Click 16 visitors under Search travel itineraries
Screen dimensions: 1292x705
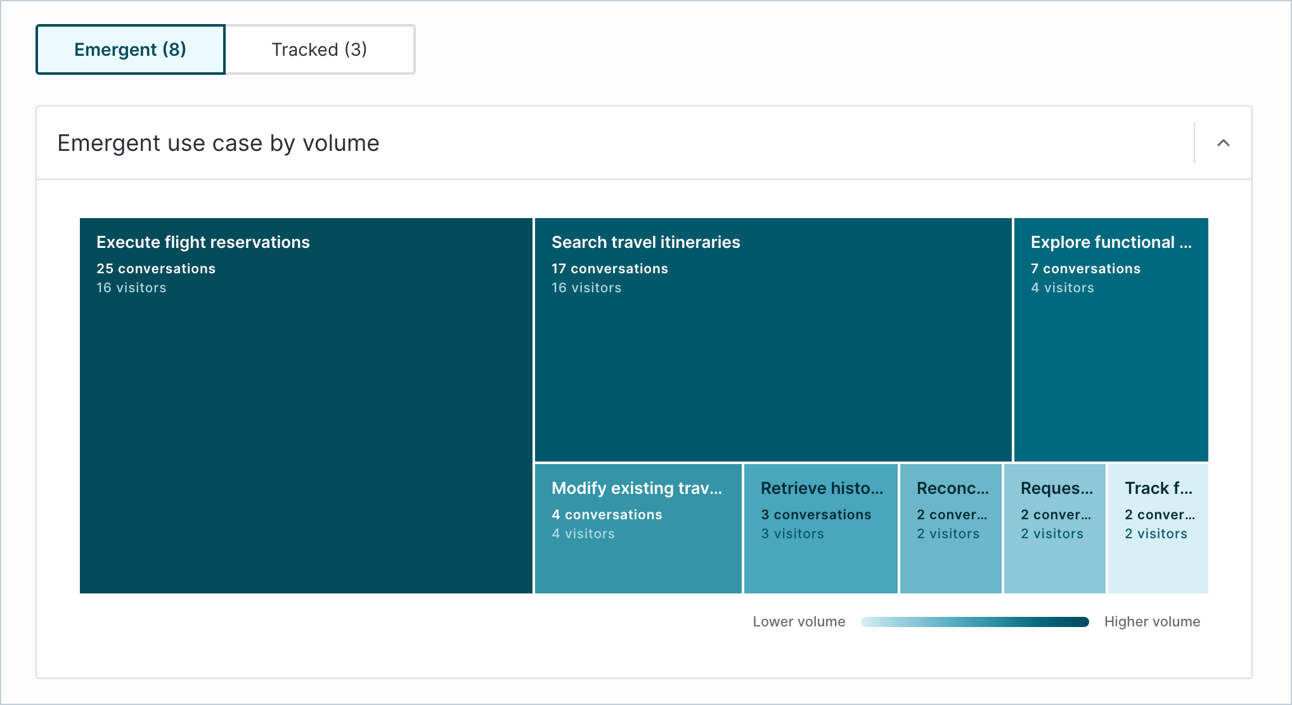pyautogui.click(x=586, y=288)
